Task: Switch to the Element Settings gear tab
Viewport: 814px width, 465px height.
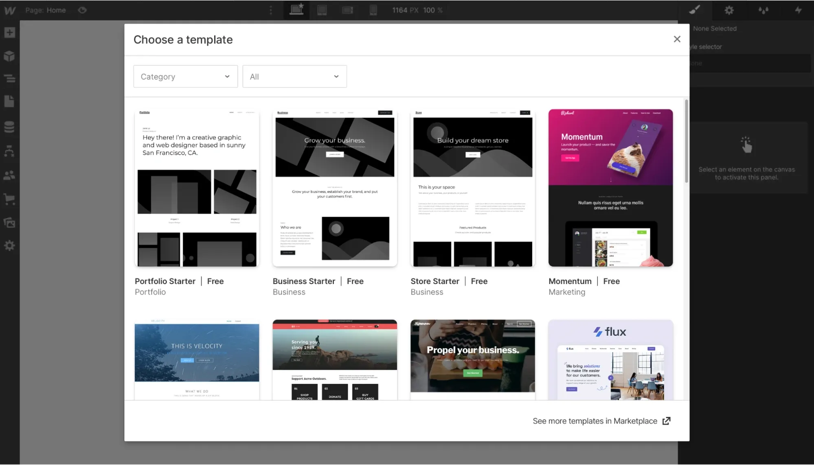Action: coord(729,10)
